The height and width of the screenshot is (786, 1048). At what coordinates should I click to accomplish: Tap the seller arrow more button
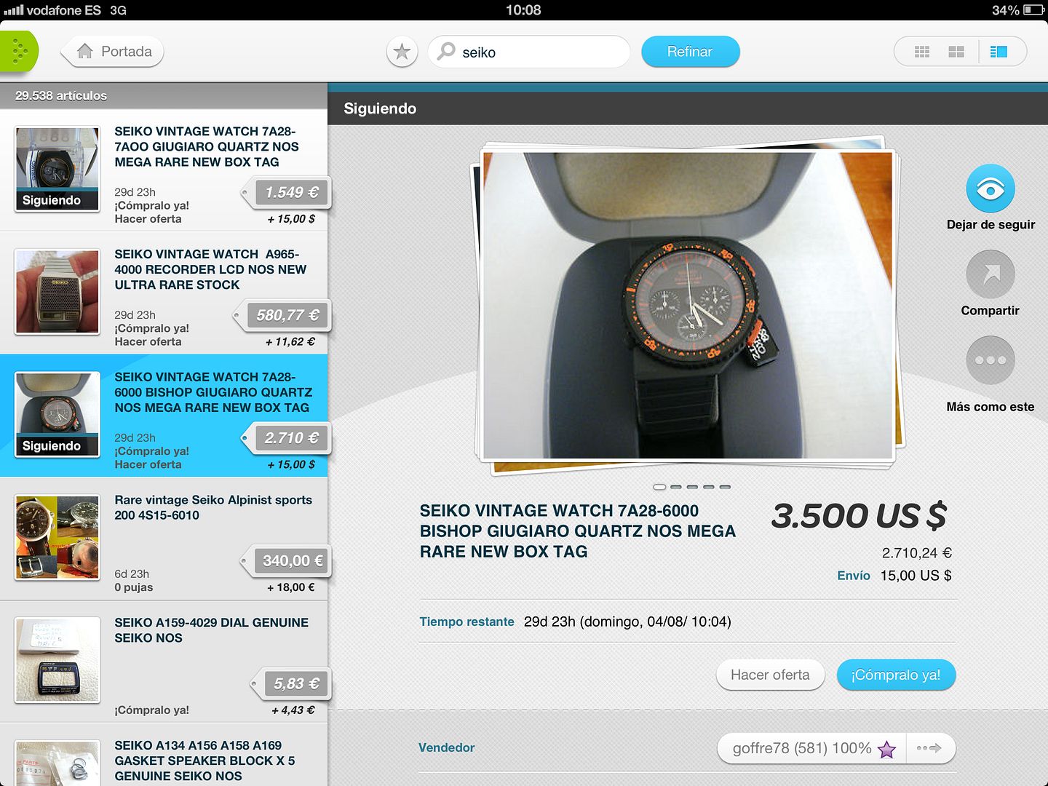[x=930, y=748]
